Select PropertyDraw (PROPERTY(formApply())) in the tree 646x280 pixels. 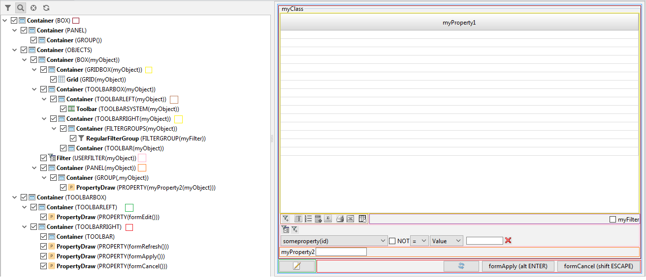[110, 256]
